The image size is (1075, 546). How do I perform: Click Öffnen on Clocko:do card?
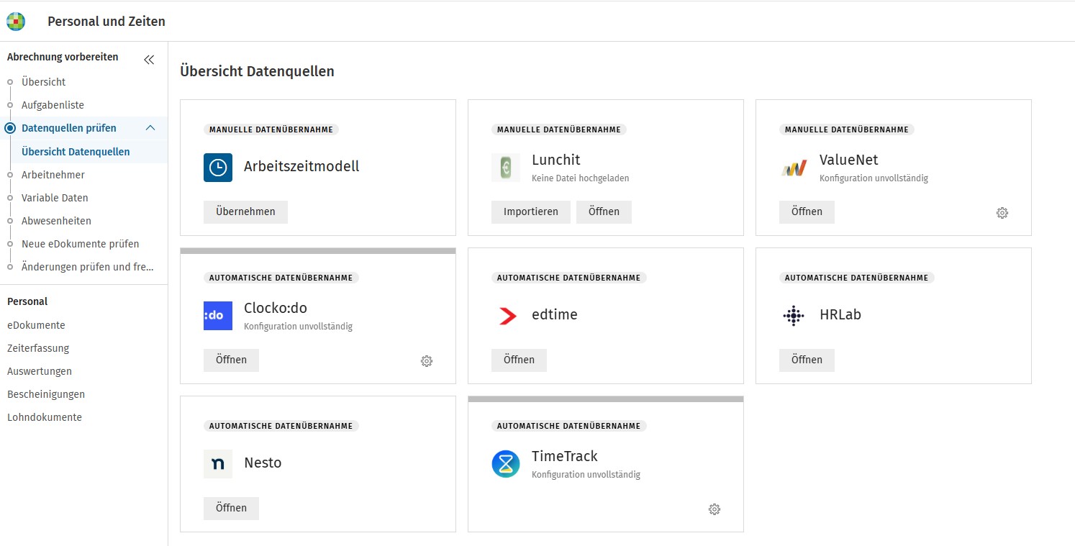[x=231, y=360]
